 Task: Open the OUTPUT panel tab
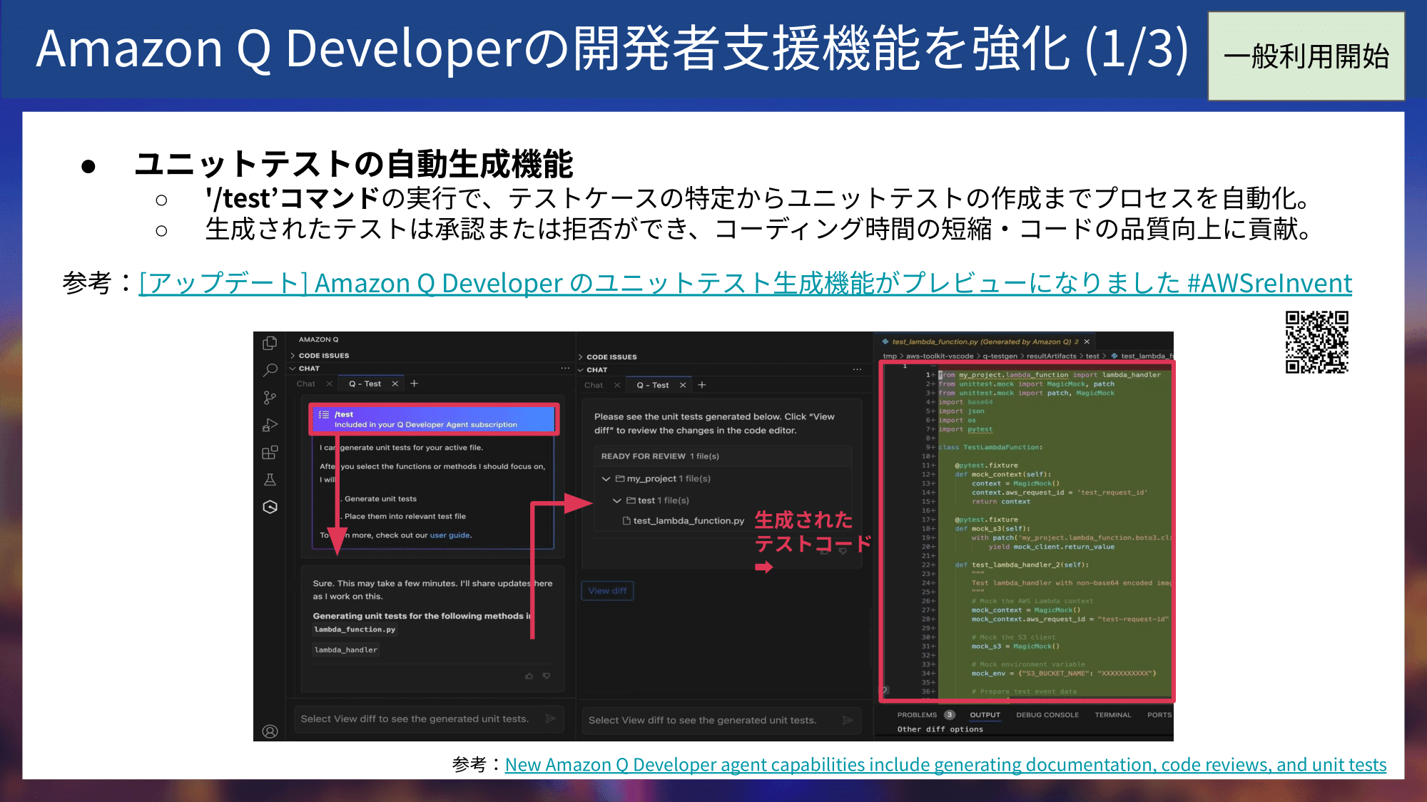tap(985, 715)
